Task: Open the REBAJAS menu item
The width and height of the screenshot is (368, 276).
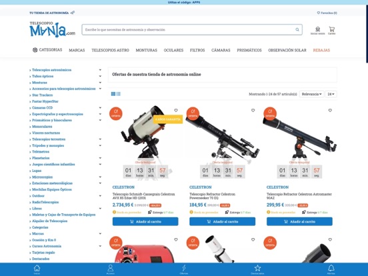Action: [321, 50]
